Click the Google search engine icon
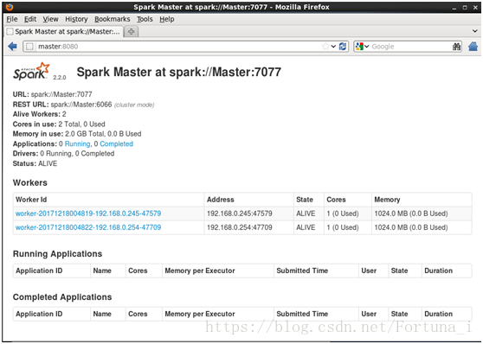This screenshot has height=344, width=483. [x=359, y=47]
